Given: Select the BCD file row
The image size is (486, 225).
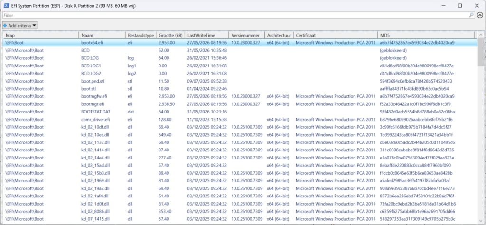Looking at the screenshot, I should click(x=240, y=50).
